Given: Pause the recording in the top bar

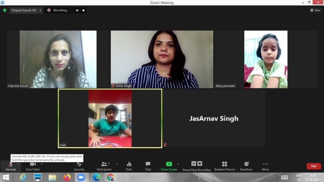Looking at the screenshot, I should pyautogui.click(x=77, y=10).
